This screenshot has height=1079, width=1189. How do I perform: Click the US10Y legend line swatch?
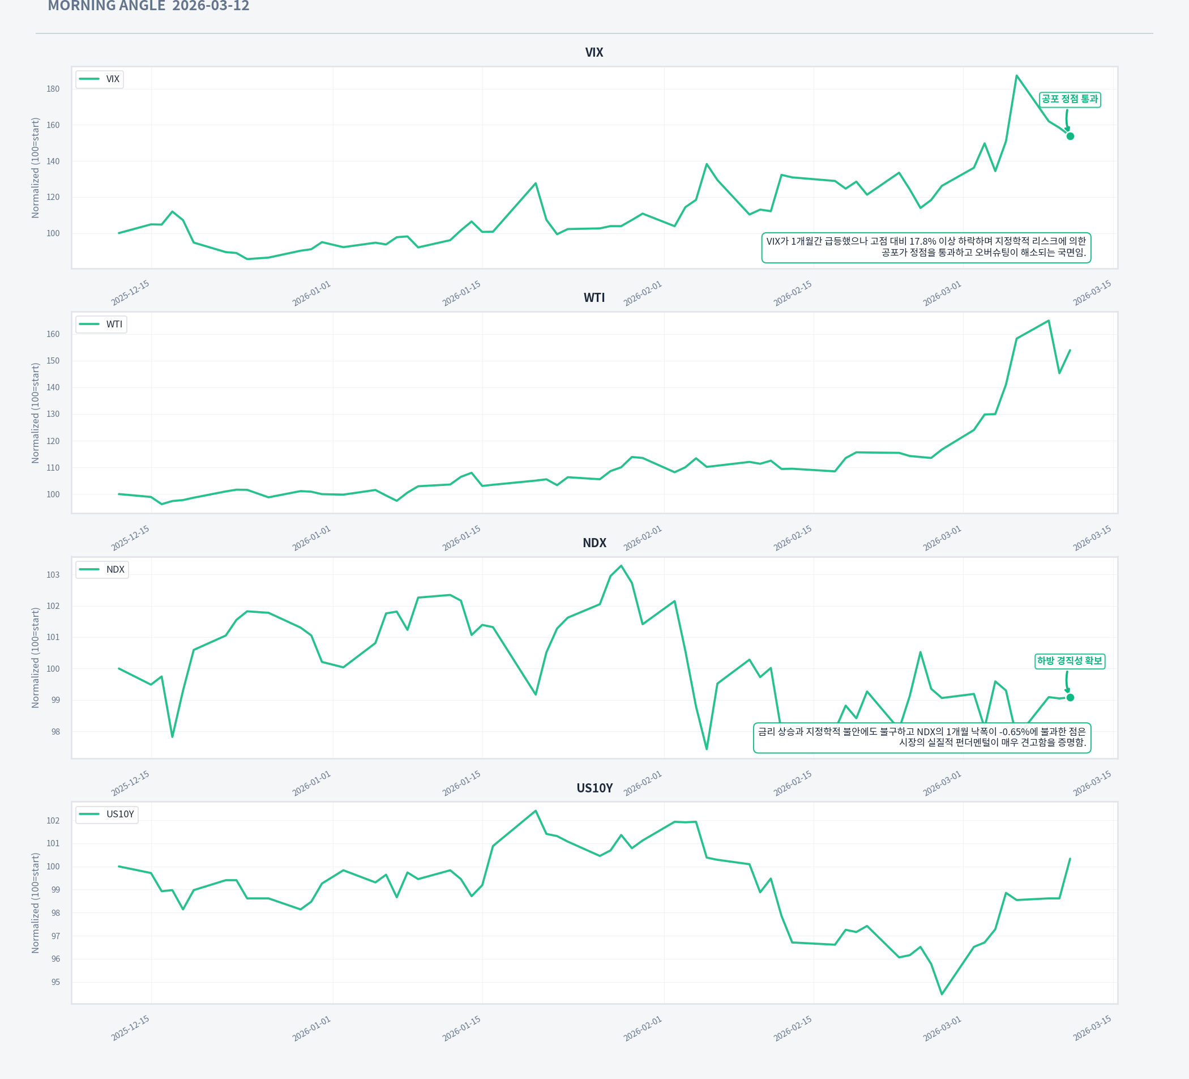pyautogui.click(x=89, y=814)
